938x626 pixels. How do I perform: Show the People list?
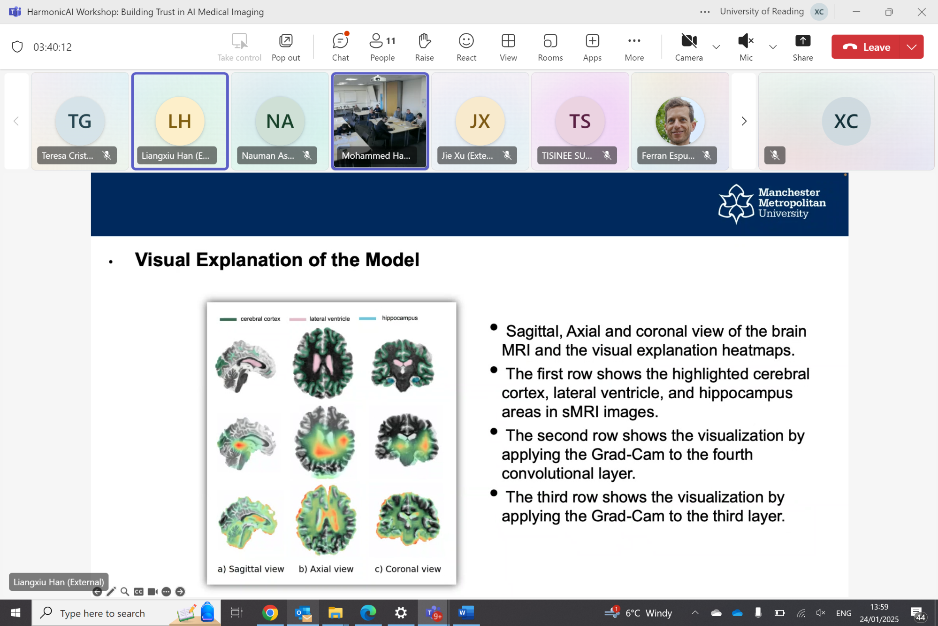click(382, 47)
